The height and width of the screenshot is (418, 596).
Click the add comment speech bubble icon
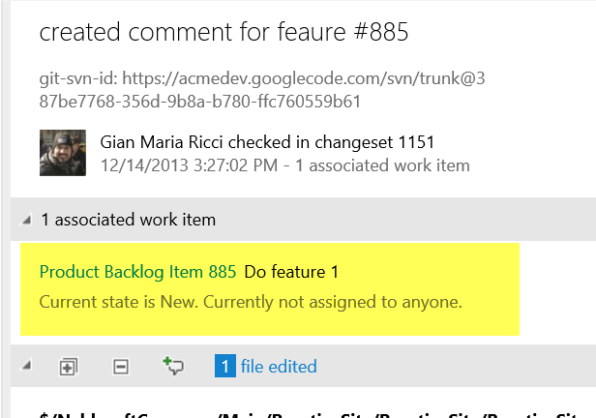[174, 367]
